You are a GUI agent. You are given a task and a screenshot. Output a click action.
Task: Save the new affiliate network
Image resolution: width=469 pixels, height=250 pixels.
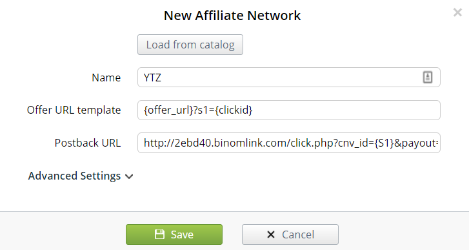coord(174,234)
